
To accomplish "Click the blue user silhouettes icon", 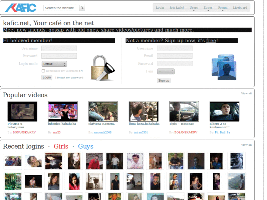I will (224, 67).
